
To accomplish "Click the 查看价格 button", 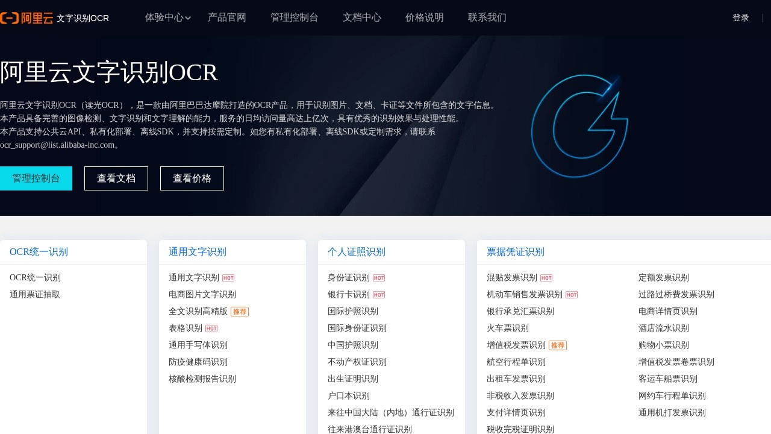I will (x=192, y=178).
